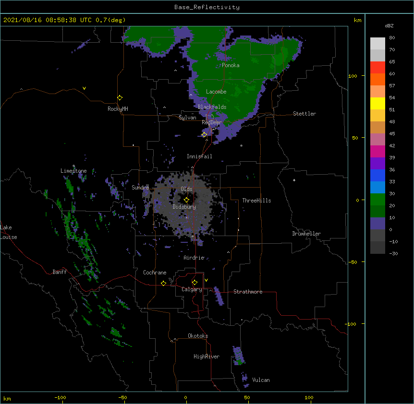Click the legend value 80

(392, 38)
